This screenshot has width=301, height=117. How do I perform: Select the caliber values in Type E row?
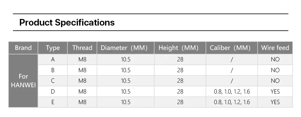pyautogui.click(x=232, y=102)
